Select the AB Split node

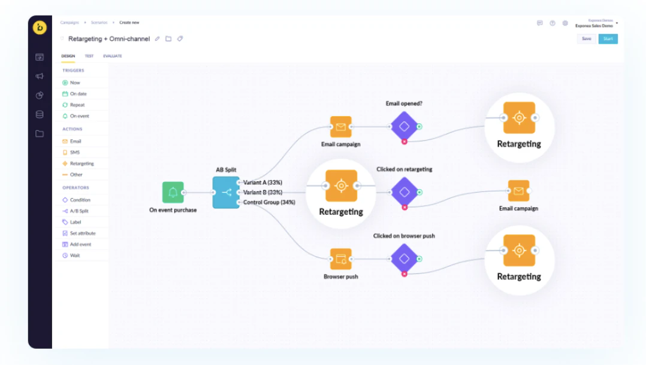226,192
